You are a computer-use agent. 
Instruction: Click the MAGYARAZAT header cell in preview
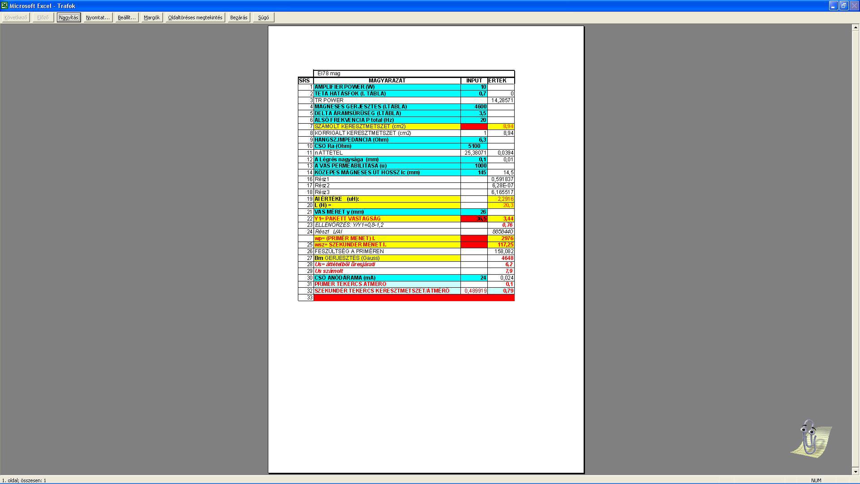tap(387, 81)
